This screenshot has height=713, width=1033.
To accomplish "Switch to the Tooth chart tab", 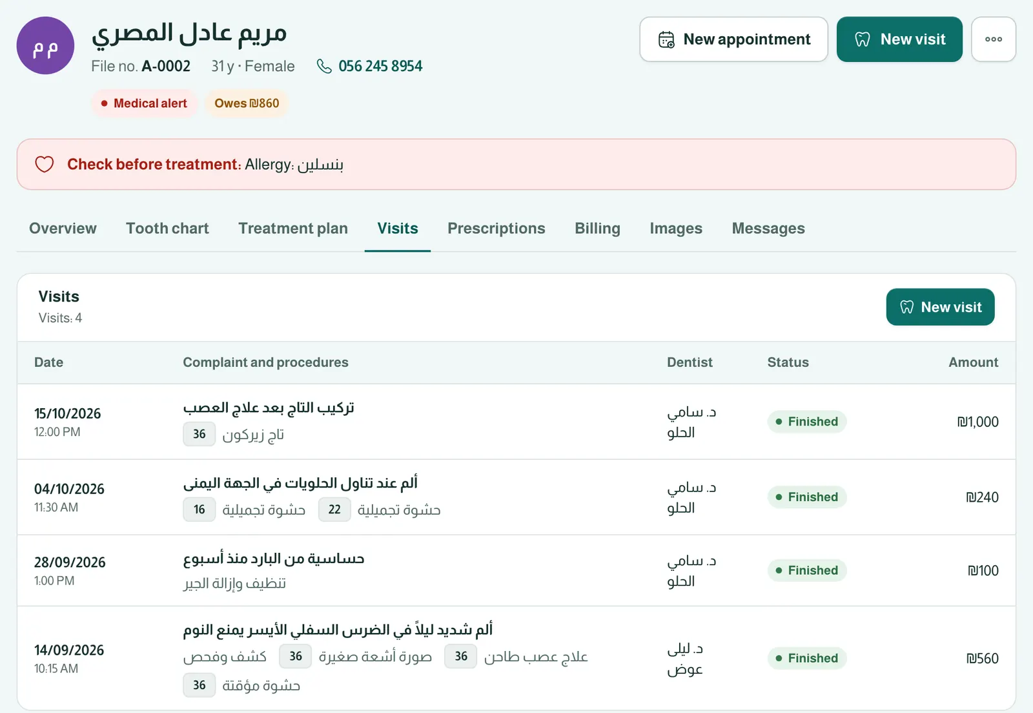I will coord(167,229).
